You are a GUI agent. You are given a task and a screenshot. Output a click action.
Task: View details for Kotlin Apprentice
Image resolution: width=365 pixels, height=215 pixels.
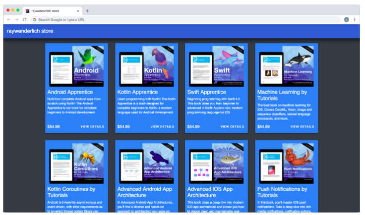(162, 127)
